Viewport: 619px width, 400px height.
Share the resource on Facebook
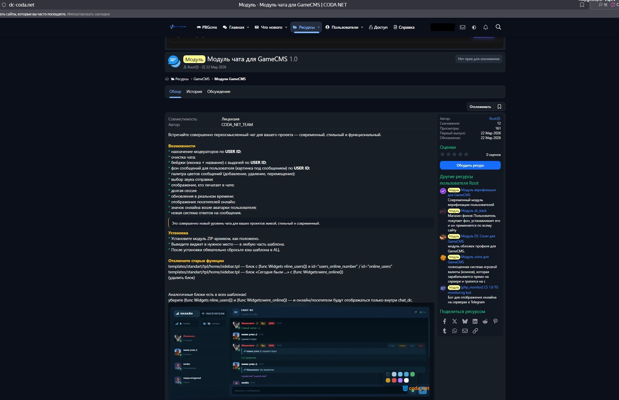[x=444, y=321]
